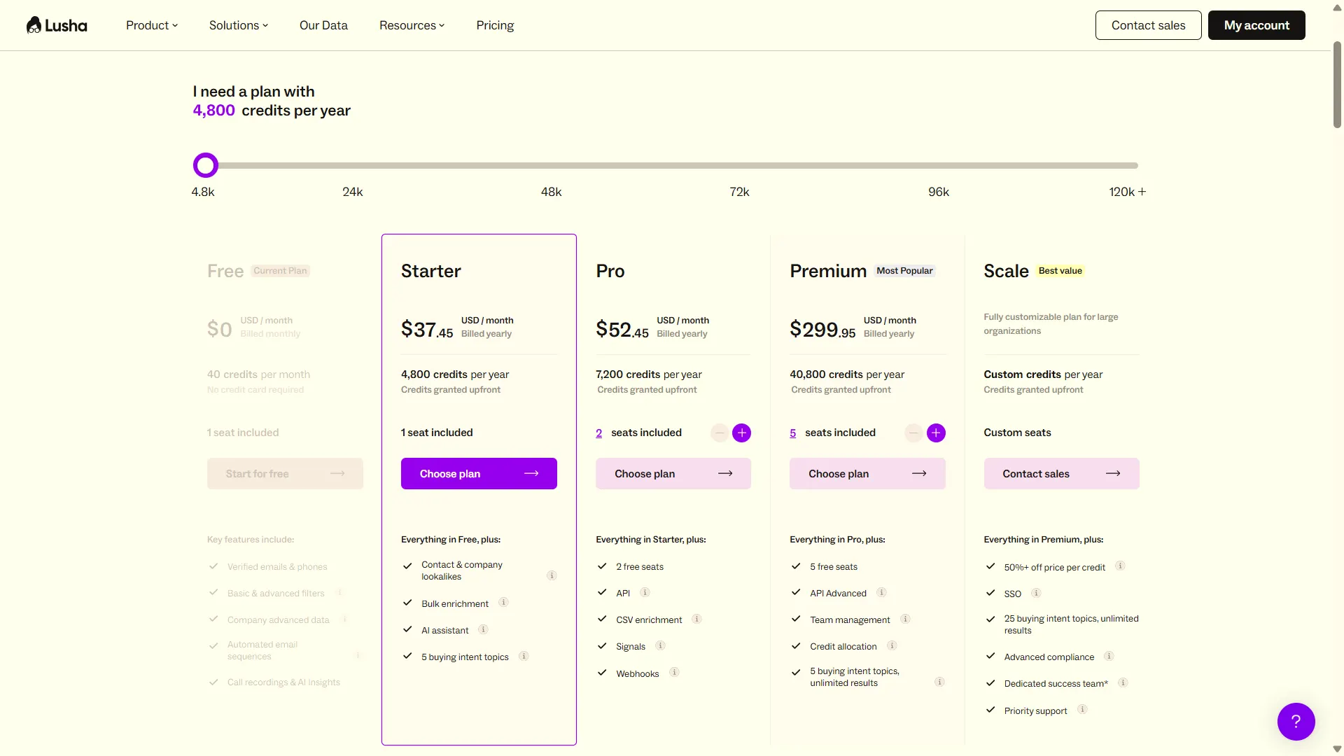Click the credits slider handle
This screenshot has height=756, width=1344.
pos(206,166)
